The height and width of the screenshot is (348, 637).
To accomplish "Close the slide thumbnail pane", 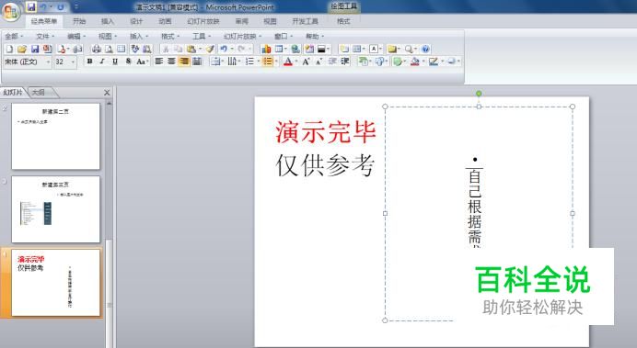I will (107, 93).
